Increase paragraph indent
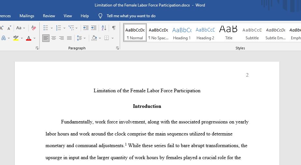The height and width of the screenshot is (165, 301). click(94, 28)
